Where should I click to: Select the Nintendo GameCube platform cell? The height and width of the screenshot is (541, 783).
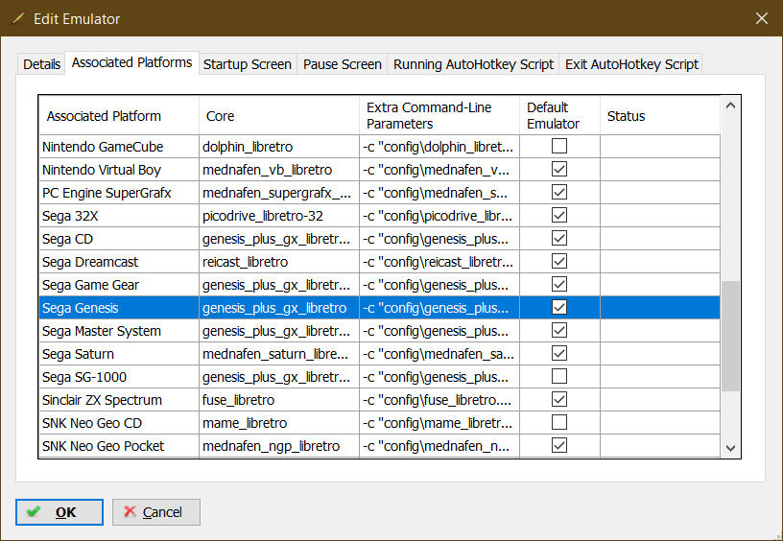coord(119,147)
